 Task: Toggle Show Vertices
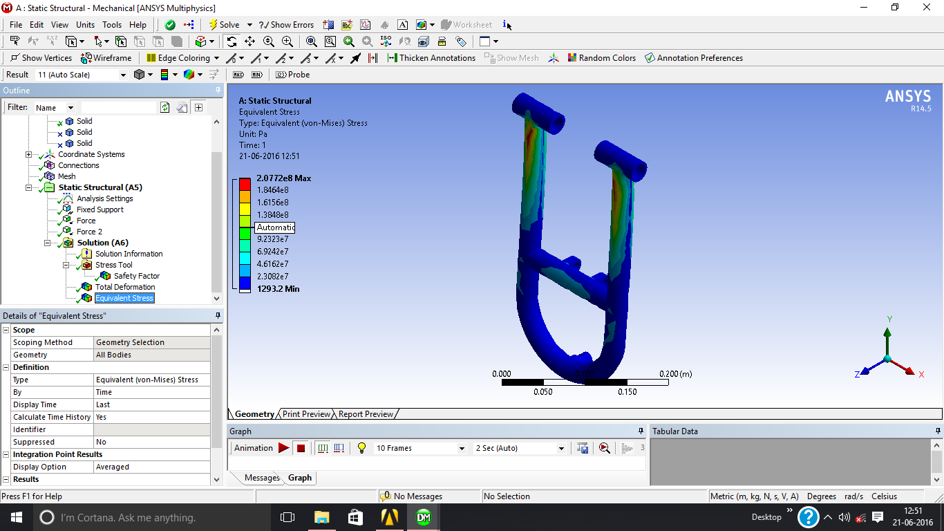tap(41, 58)
